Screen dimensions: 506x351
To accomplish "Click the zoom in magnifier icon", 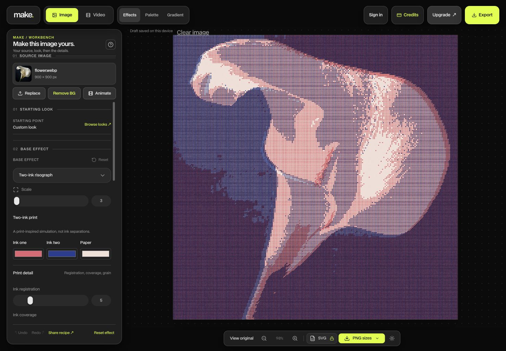I will [x=295, y=338].
